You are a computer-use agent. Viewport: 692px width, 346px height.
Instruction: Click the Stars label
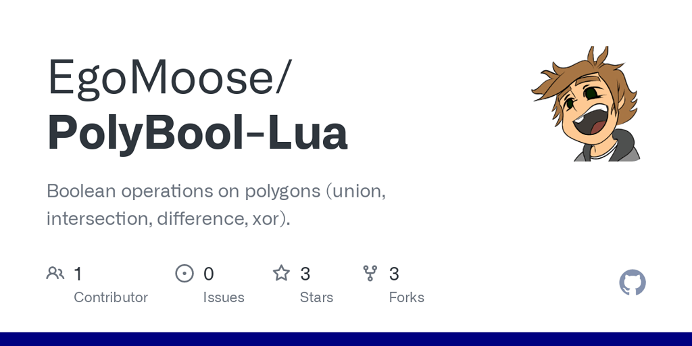coord(316,297)
